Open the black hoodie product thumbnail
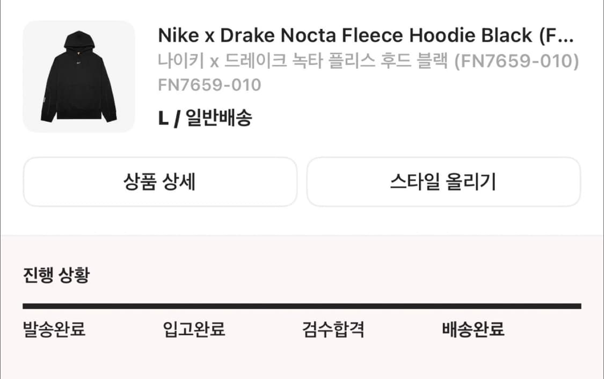The width and height of the screenshot is (604, 379). pyautogui.click(x=79, y=77)
